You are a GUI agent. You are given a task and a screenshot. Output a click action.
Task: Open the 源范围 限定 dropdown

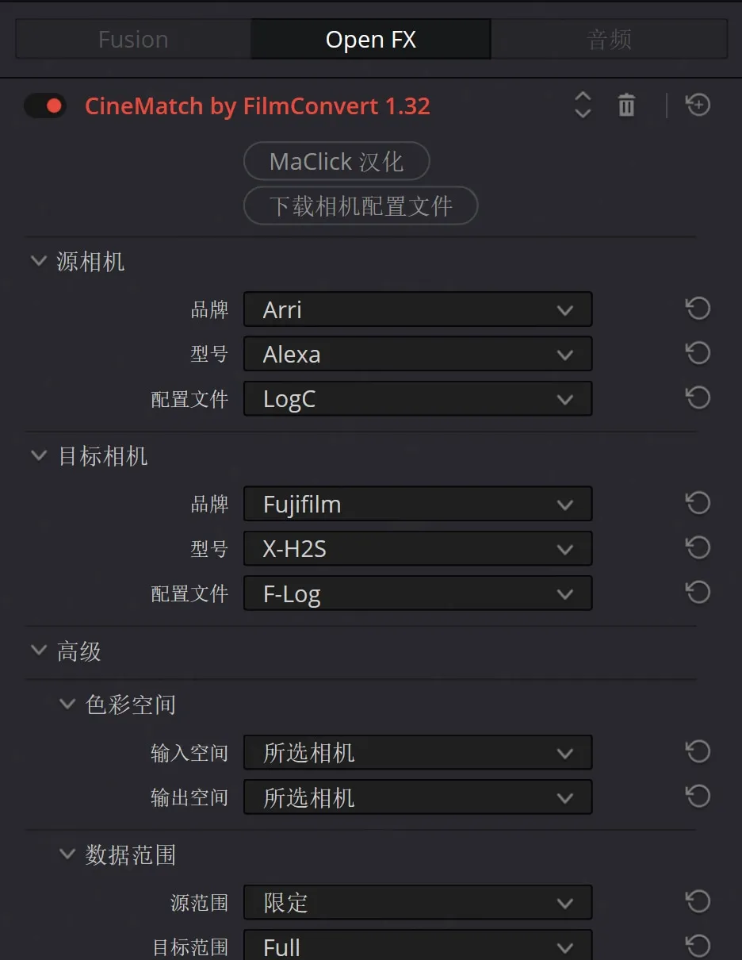417,902
